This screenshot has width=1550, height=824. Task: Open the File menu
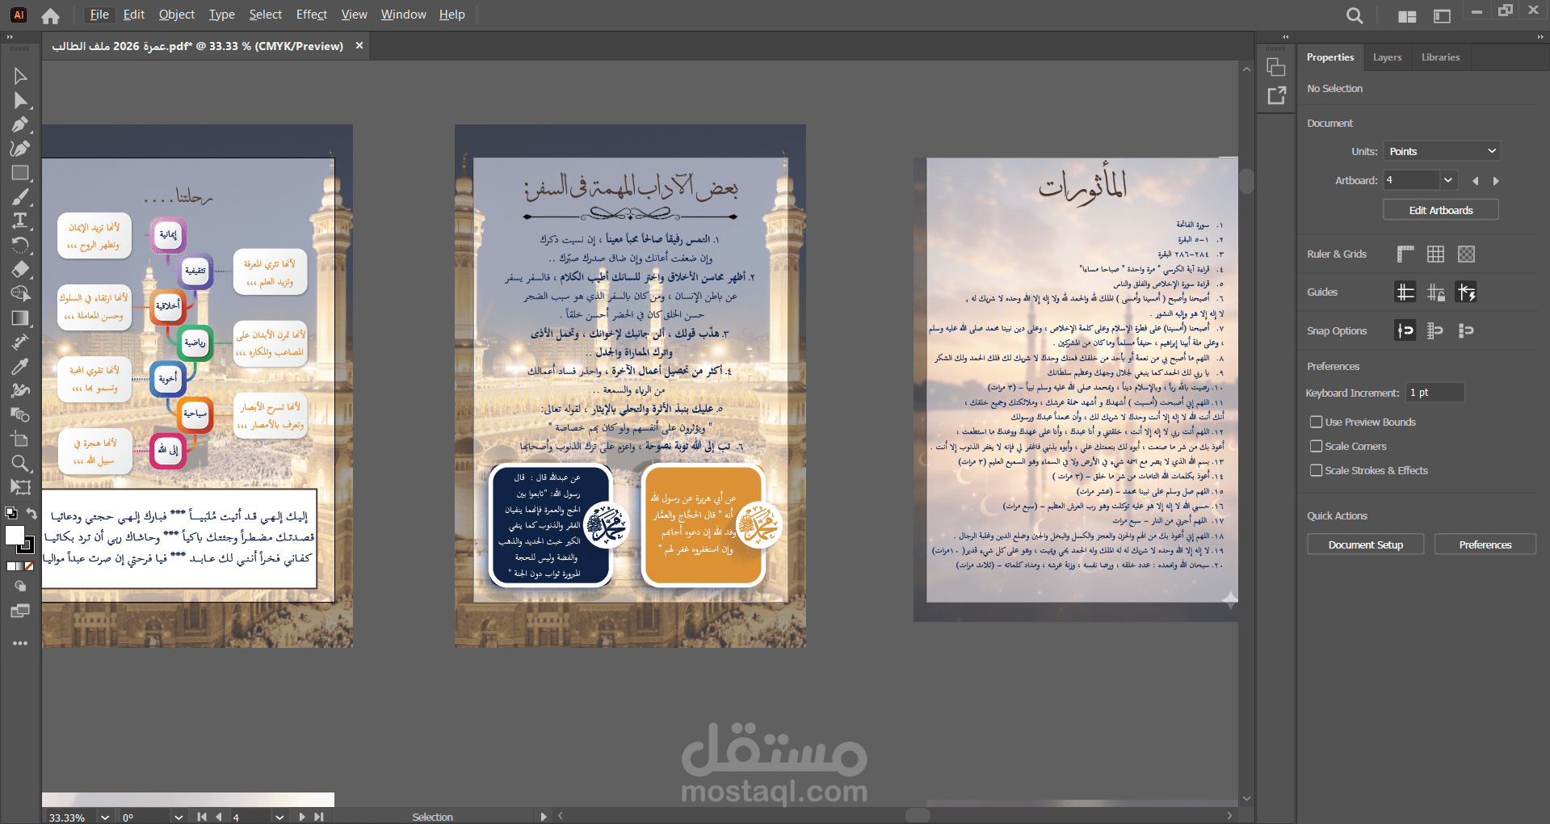click(99, 15)
